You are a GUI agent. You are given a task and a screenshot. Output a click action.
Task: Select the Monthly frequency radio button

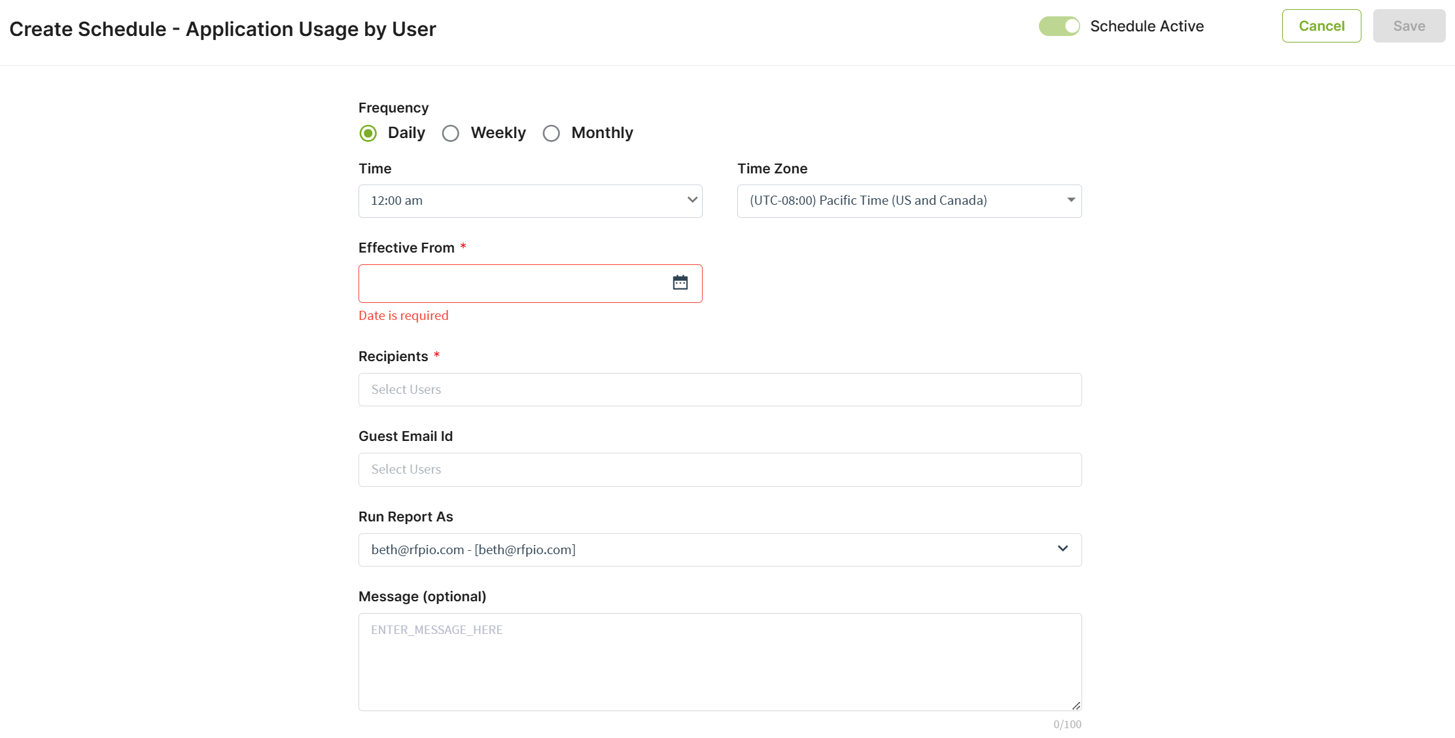(552, 133)
